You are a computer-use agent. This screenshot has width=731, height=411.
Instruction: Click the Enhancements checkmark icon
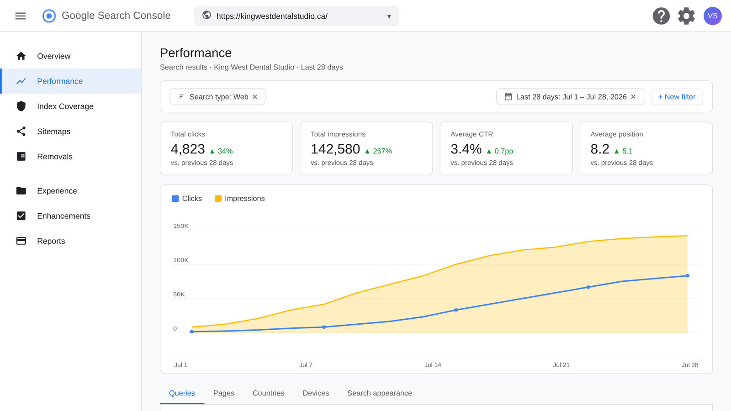(x=21, y=216)
